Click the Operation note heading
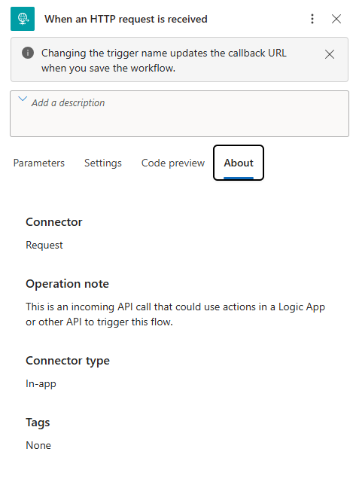The image size is (353, 479). pyautogui.click(x=67, y=284)
